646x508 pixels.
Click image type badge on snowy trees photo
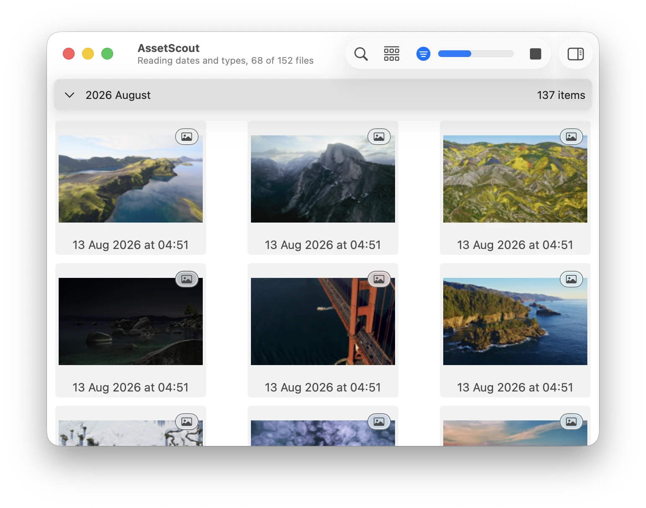[x=187, y=422]
